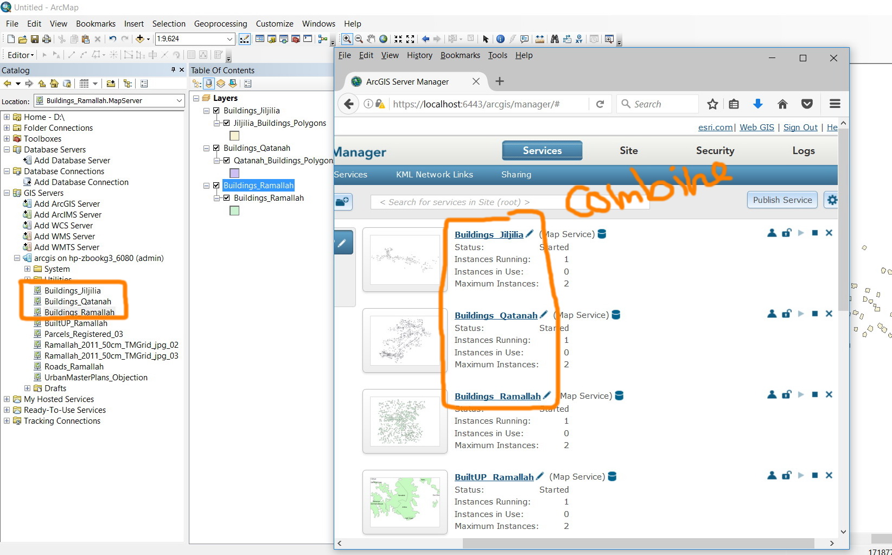This screenshot has height=555, width=892.
Task: Click the Publish Service button
Action: 782,200
